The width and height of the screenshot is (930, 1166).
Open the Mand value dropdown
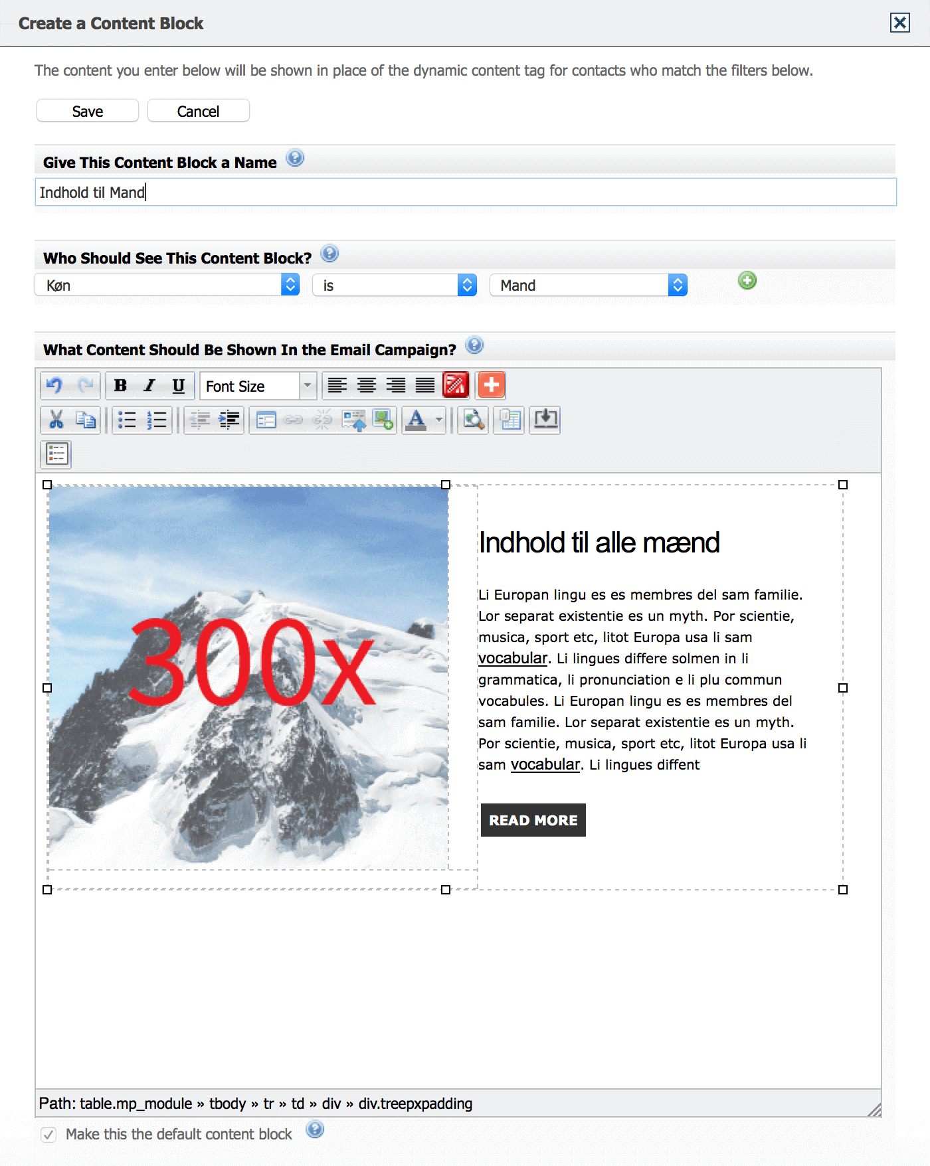click(x=589, y=285)
